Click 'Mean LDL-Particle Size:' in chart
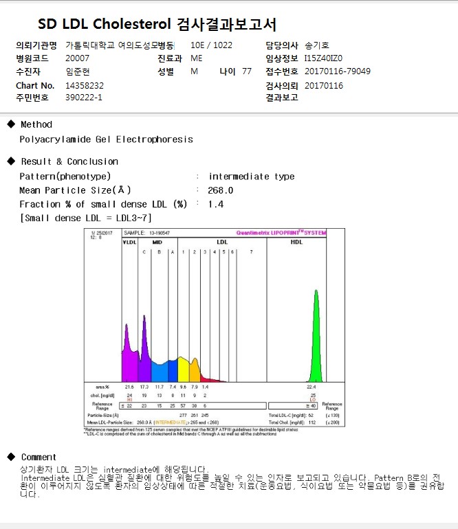Screen dimensions: 458x529 110,423
